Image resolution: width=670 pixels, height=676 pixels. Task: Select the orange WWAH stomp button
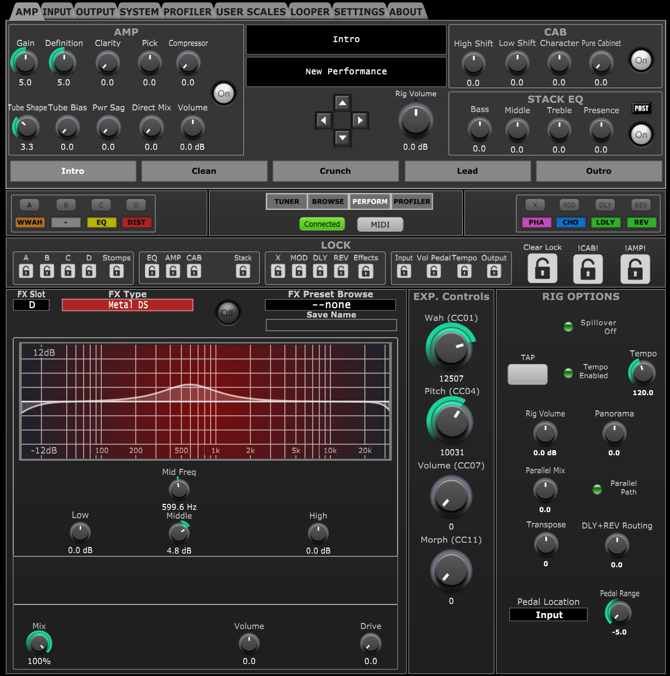pyautogui.click(x=30, y=222)
